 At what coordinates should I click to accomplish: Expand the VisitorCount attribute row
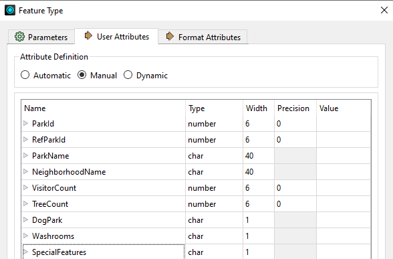tap(25, 187)
